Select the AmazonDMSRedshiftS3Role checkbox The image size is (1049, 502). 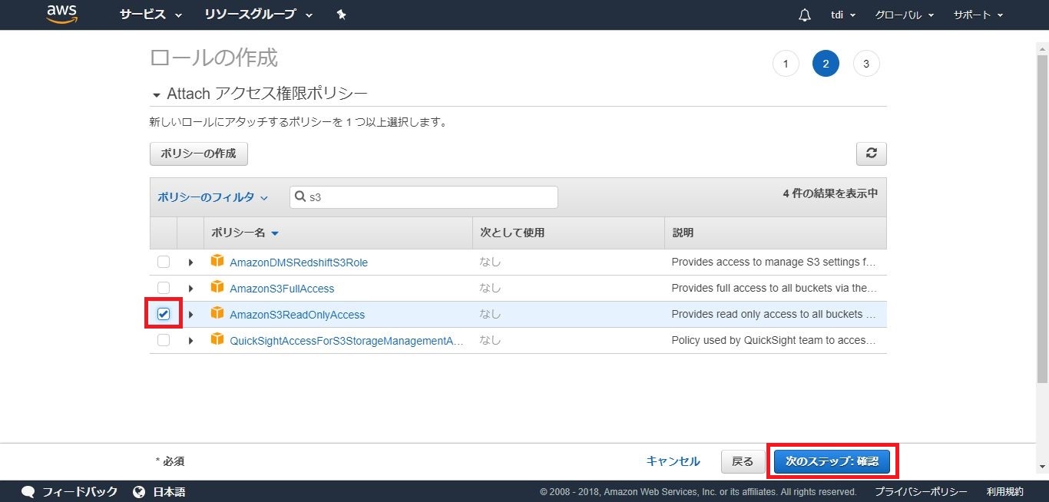[x=164, y=262]
